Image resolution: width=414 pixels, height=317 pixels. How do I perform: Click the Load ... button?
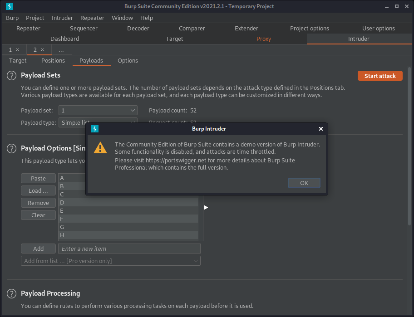(38, 190)
